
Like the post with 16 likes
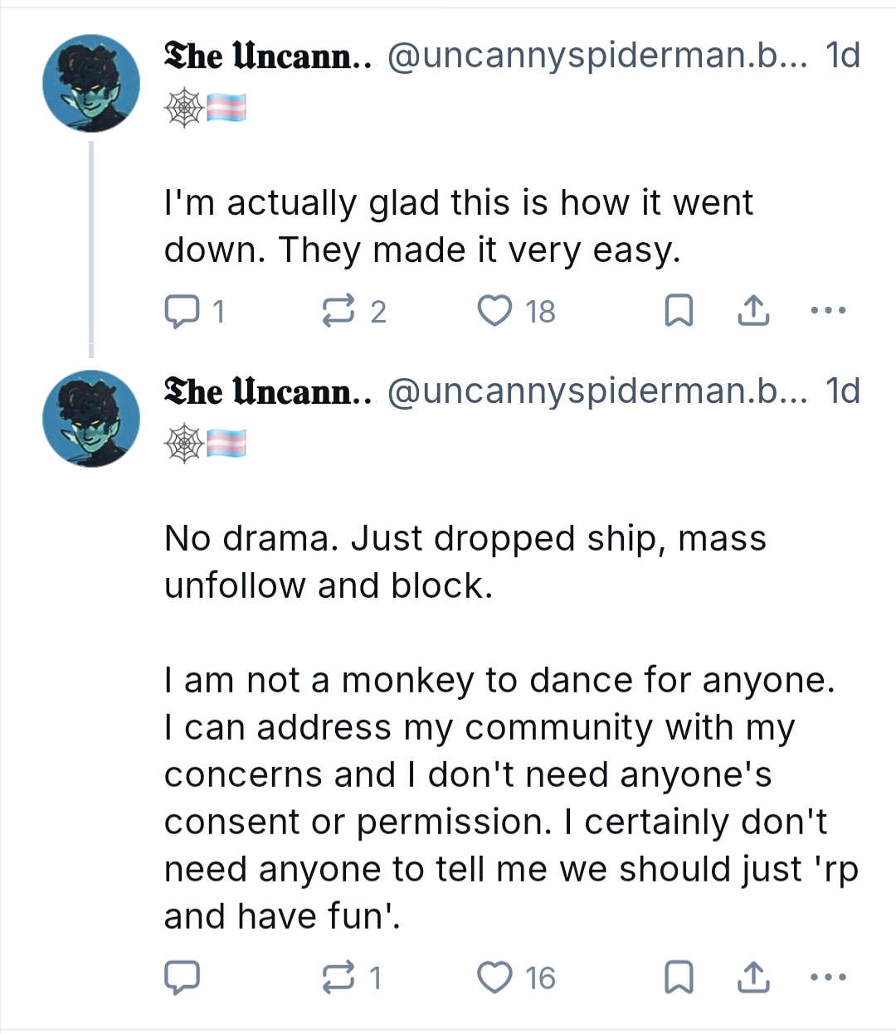click(495, 978)
